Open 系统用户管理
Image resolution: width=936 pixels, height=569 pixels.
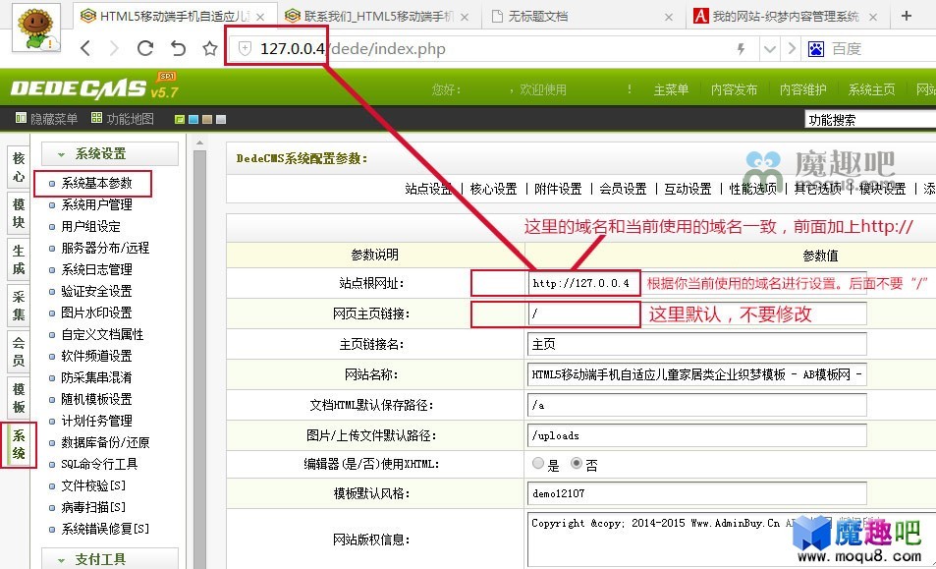(x=96, y=204)
